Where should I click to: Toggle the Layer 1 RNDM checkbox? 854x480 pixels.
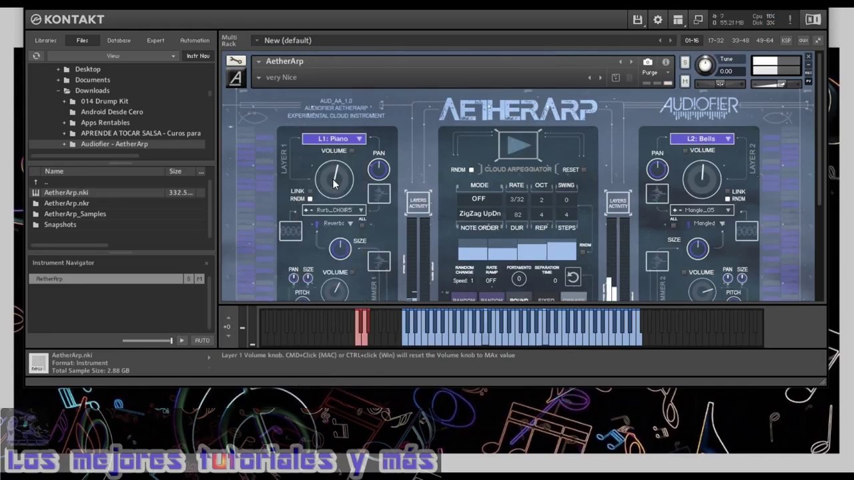click(310, 199)
